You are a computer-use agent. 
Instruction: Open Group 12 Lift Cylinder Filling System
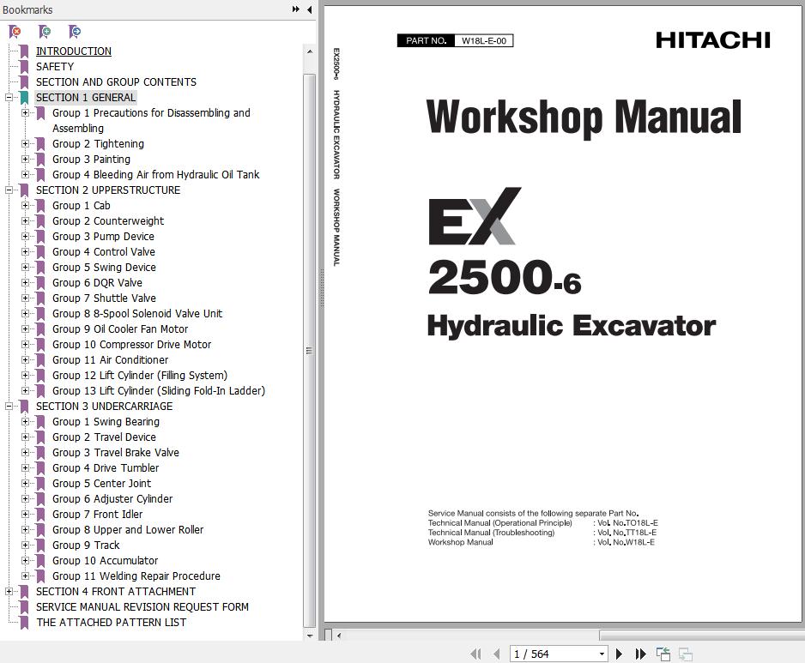[140, 375]
